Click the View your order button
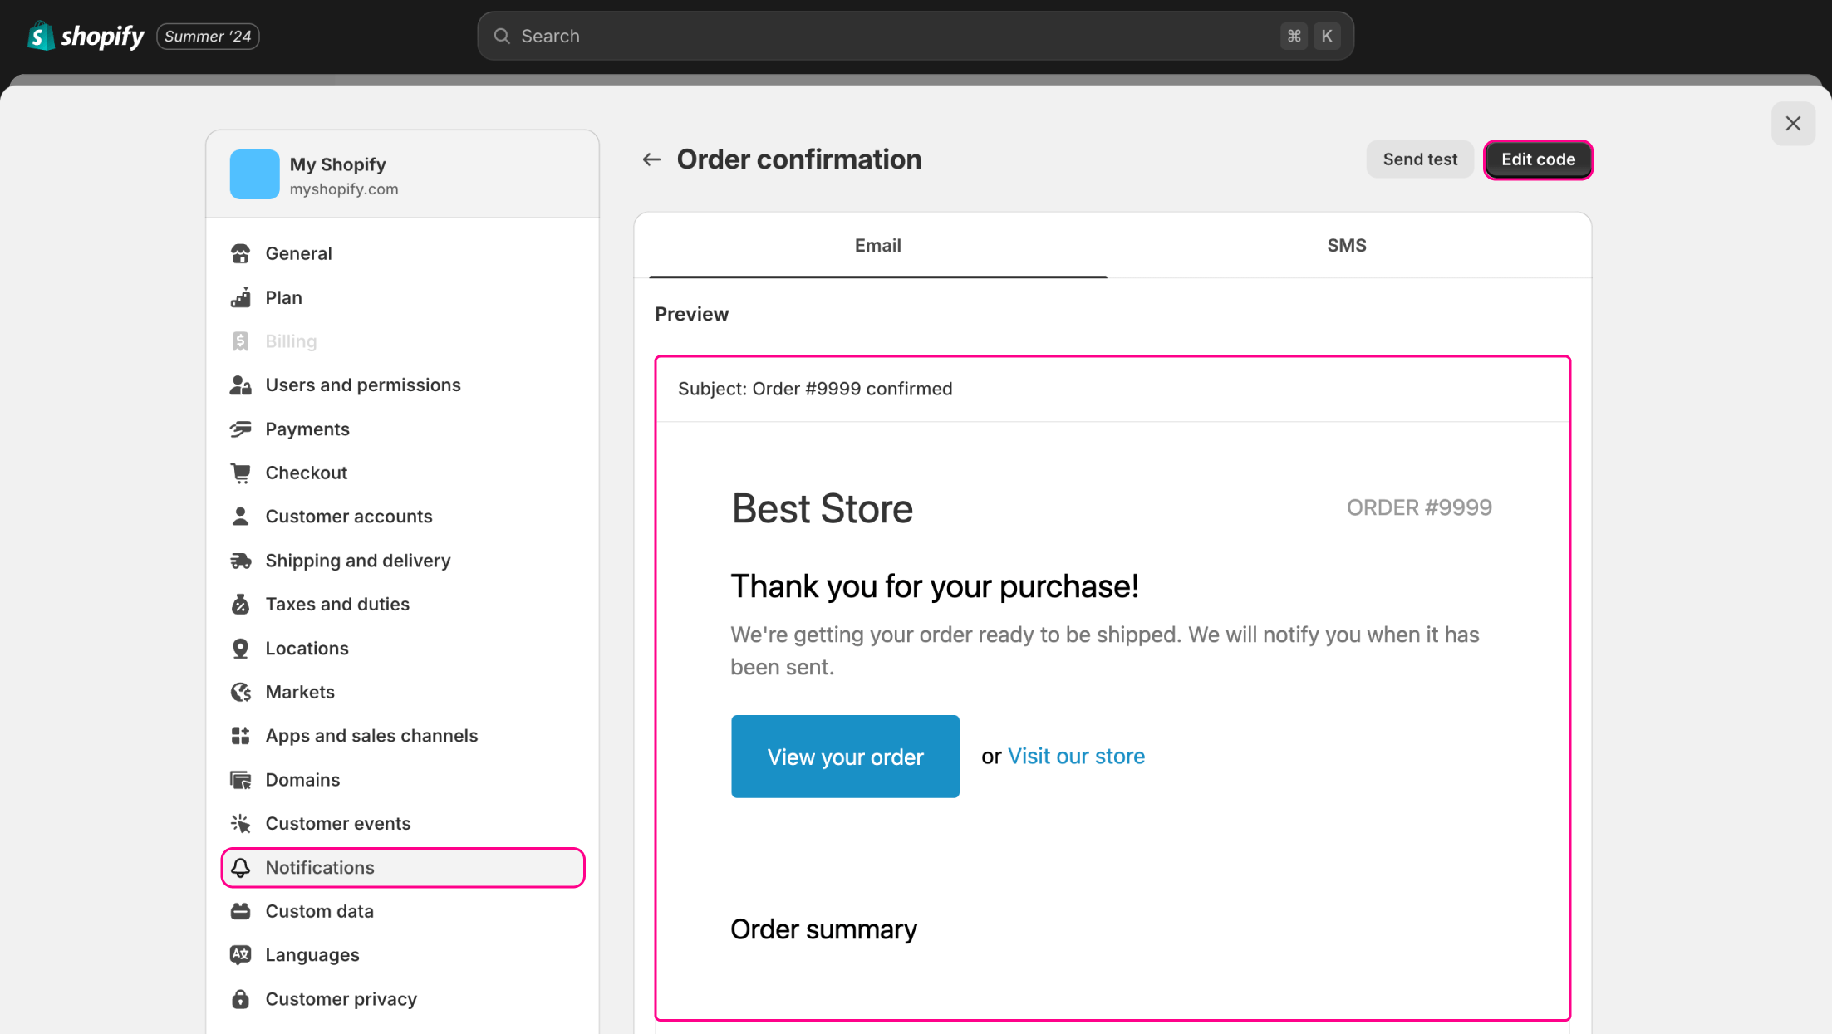Viewport: 1832px width, 1034px height. [845, 757]
